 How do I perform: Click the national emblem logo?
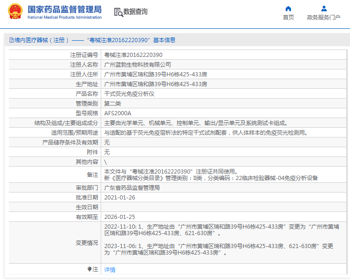click(x=15, y=12)
